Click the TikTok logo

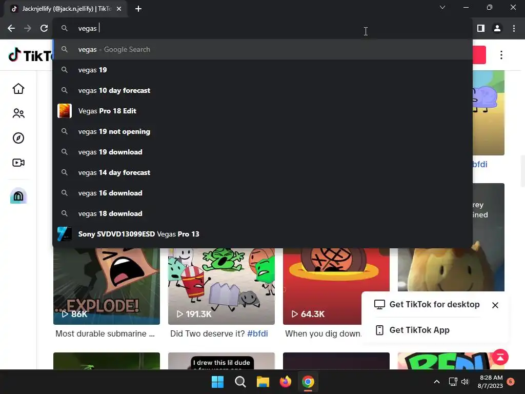pyautogui.click(x=30, y=55)
